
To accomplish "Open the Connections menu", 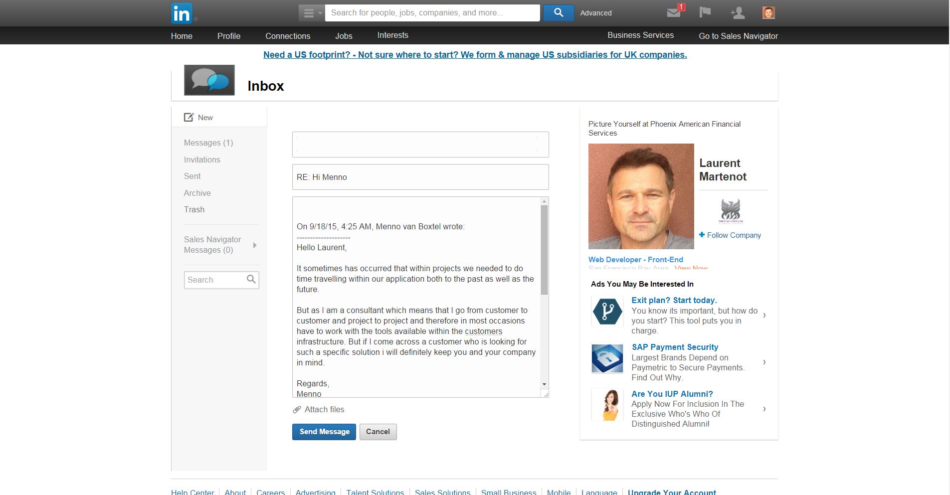I will (288, 36).
